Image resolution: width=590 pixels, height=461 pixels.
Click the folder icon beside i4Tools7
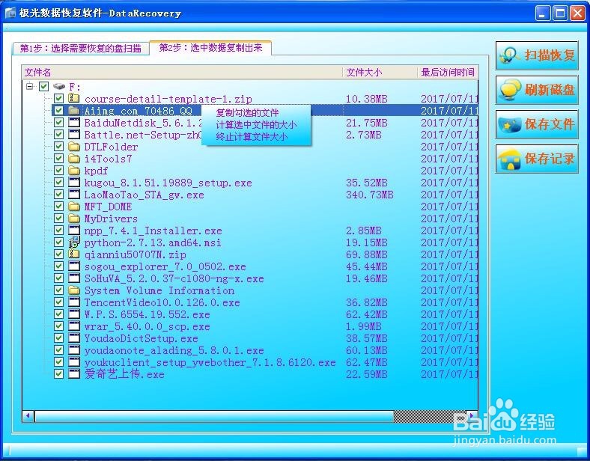[74, 159]
